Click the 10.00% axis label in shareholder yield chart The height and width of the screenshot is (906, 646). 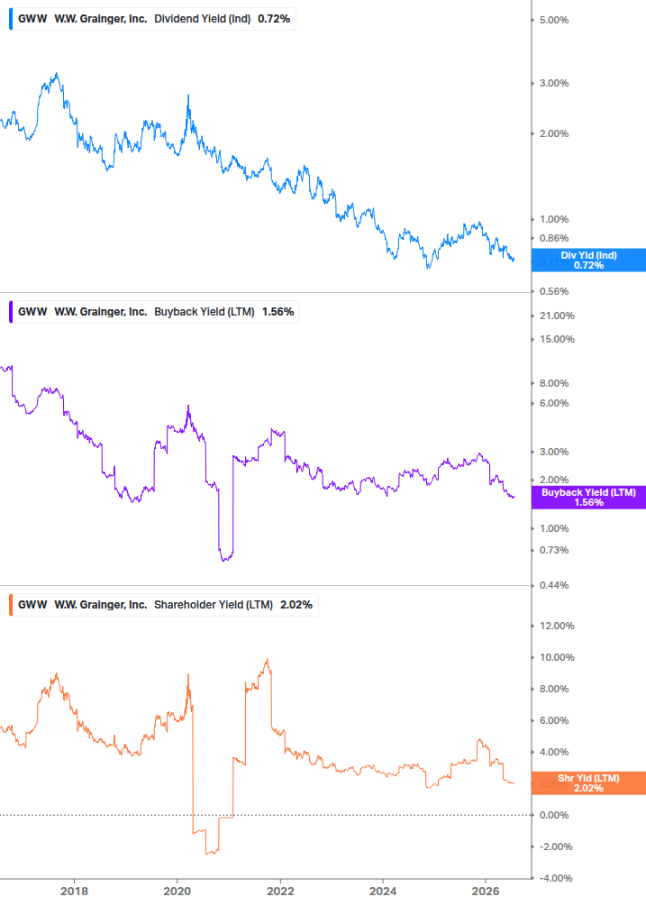point(557,657)
